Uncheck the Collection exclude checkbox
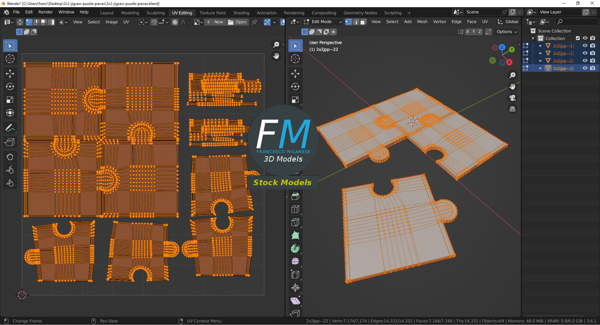 [578, 38]
